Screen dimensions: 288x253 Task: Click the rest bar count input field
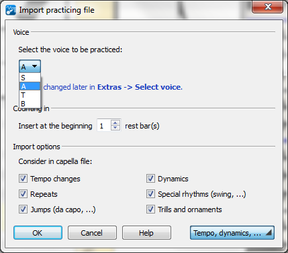[x=104, y=126]
